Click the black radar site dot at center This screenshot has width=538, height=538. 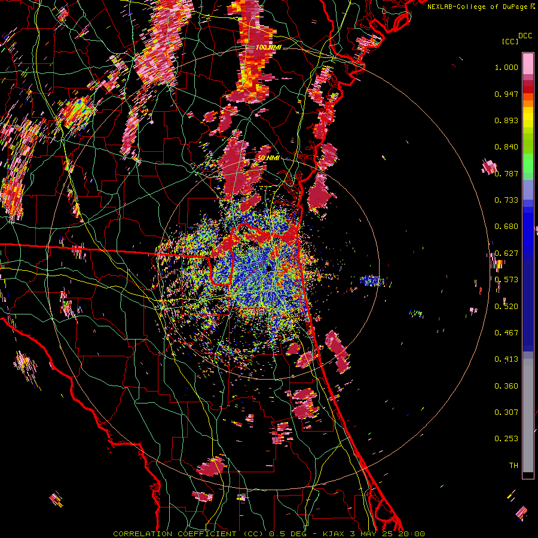tap(270, 268)
